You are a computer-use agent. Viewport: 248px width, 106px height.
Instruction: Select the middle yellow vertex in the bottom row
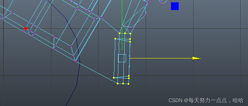[123, 84]
